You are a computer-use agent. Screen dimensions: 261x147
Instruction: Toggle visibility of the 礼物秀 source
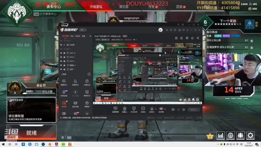click(x=61, y=45)
